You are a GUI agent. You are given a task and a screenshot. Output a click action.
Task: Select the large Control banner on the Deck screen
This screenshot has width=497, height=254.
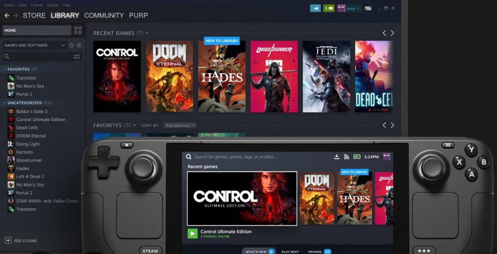pyautogui.click(x=242, y=199)
